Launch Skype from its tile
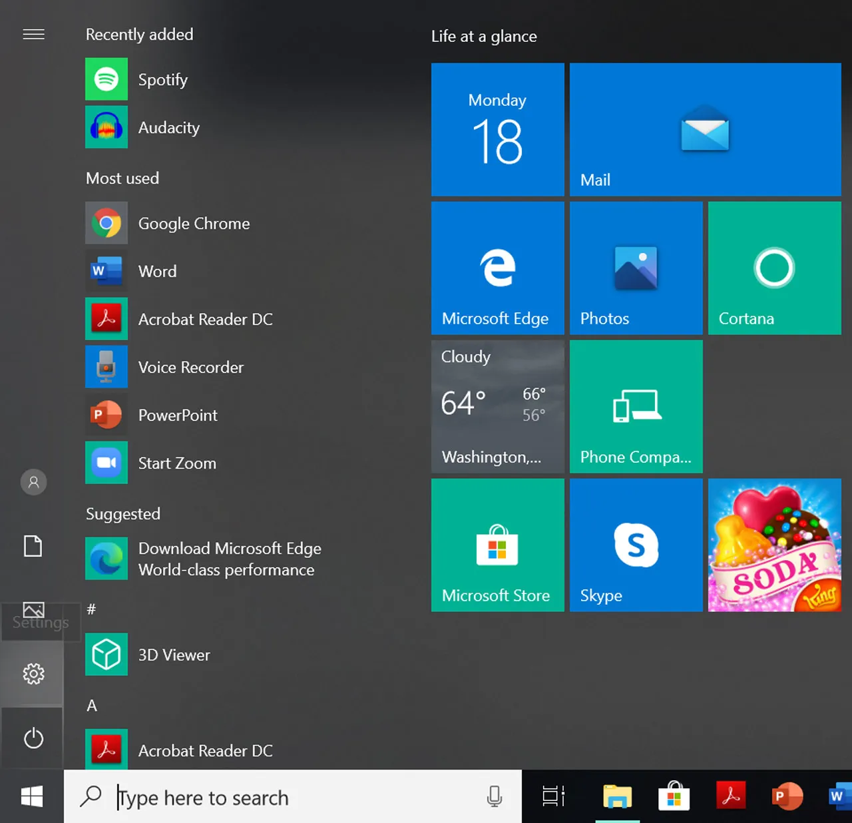852x823 pixels. point(635,545)
